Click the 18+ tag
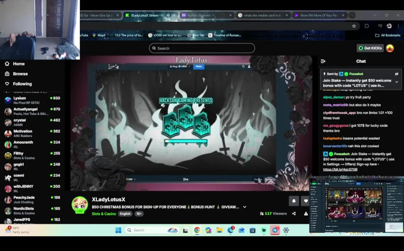Viewport: 404px width, 251px height. (x=139, y=214)
